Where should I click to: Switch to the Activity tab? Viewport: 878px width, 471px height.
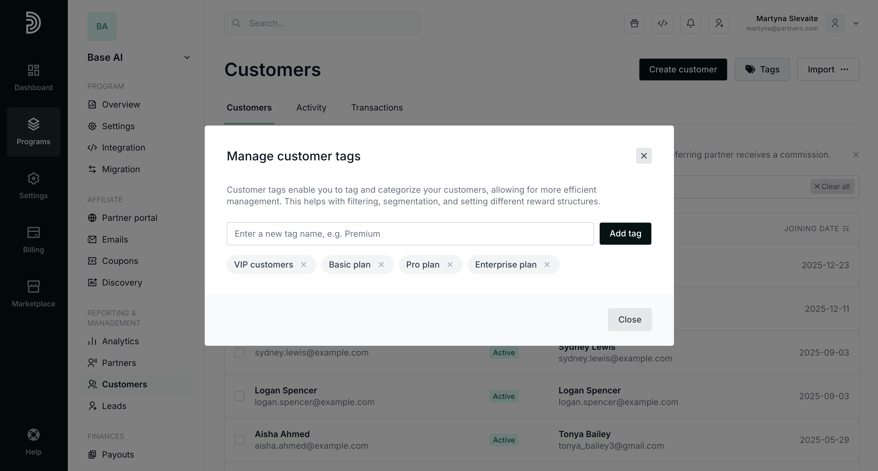(311, 108)
